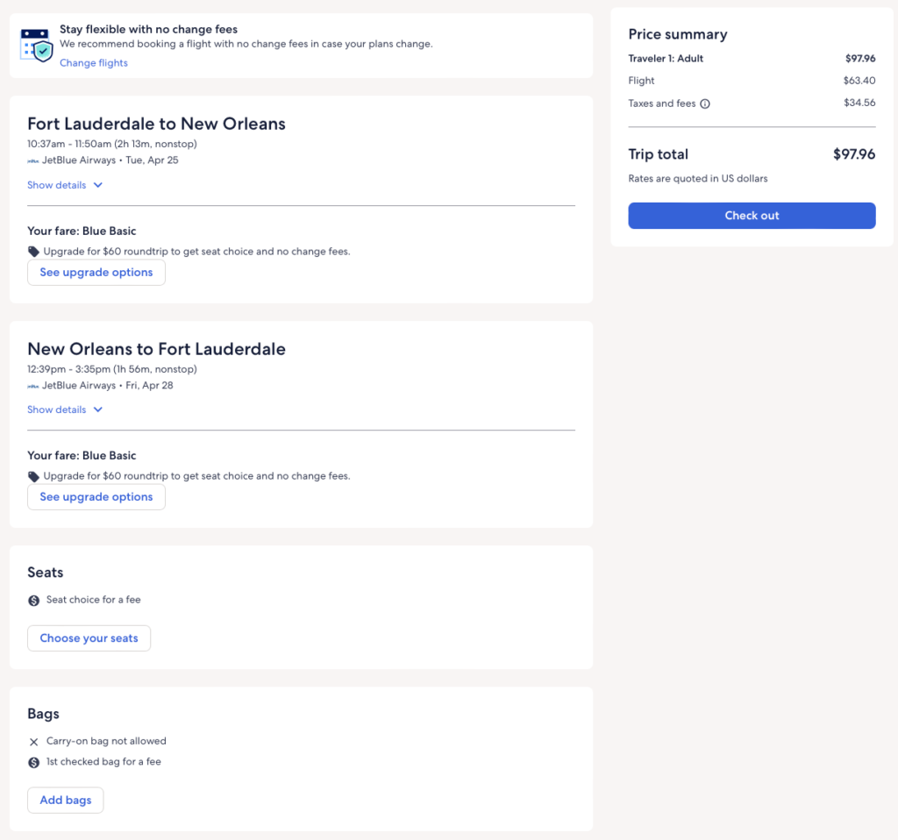Click JetBlue logo on the Fri, Apr 28 flight
898x840 pixels.
click(33, 386)
